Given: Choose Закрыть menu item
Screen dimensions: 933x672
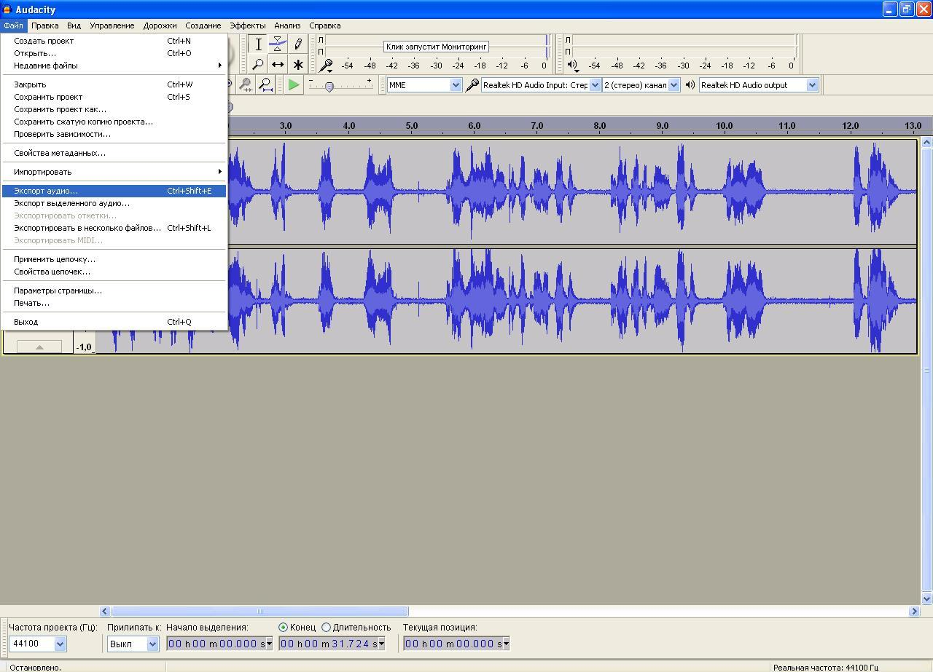Looking at the screenshot, I should coord(114,84).
